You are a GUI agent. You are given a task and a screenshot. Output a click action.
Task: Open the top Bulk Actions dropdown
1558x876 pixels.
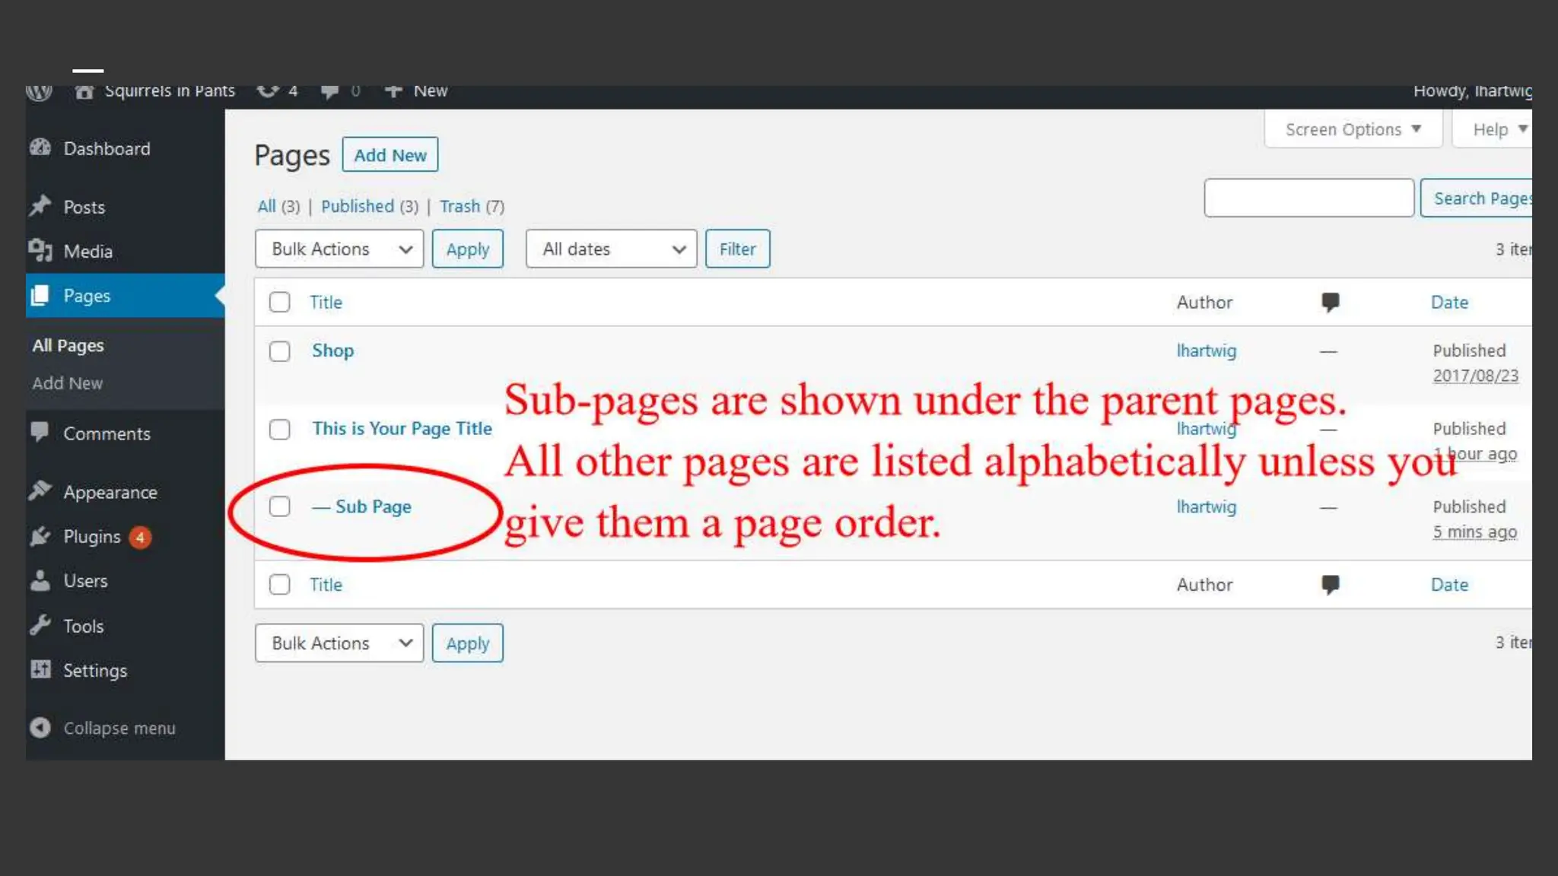[x=339, y=249]
